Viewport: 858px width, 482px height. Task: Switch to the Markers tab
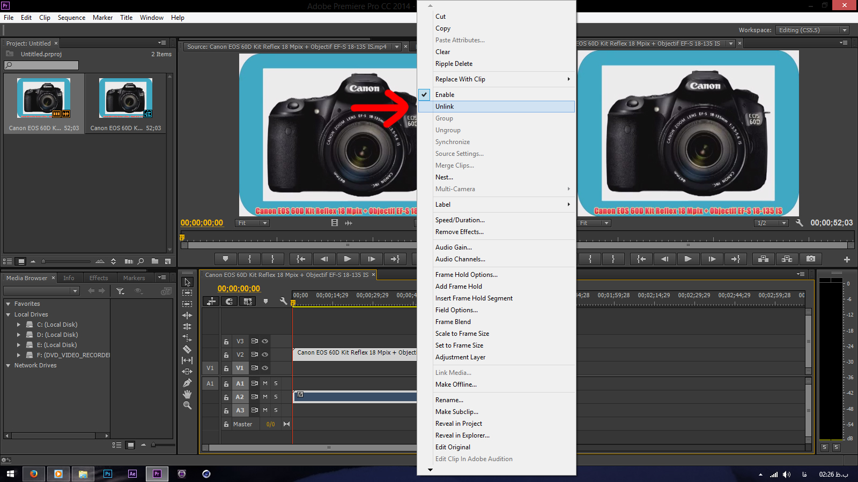coord(134,278)
